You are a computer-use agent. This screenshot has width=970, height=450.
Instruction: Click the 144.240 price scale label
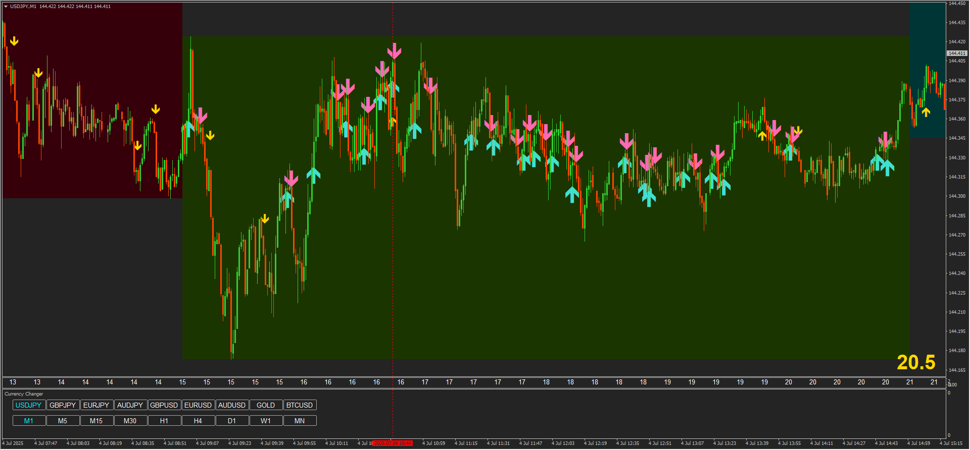tap(957, 273)
